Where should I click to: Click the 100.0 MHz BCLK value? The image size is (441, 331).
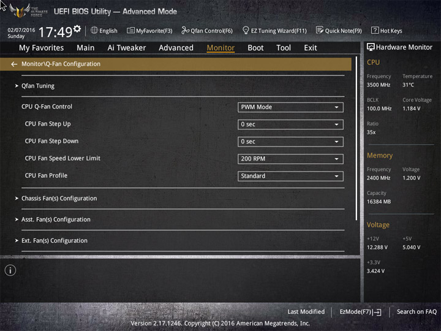tap(379, 108)
